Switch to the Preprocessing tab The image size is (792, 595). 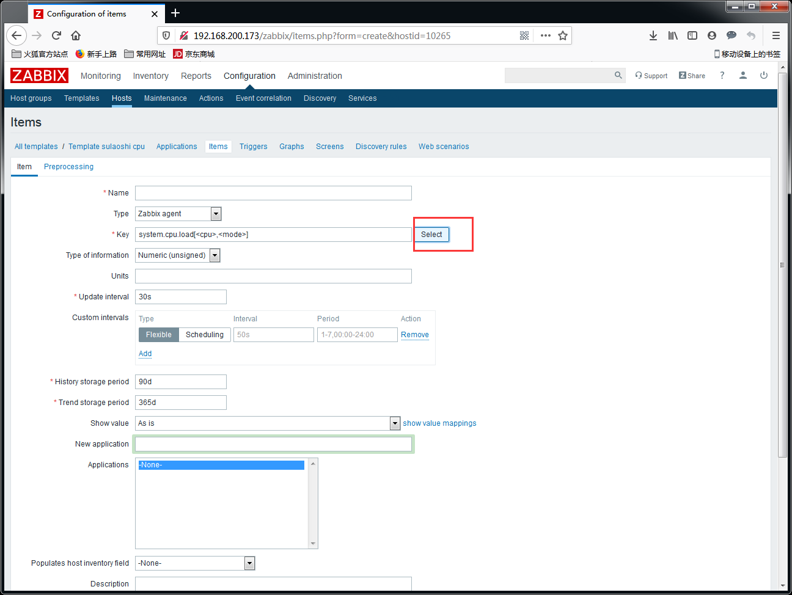click(69, 167)
